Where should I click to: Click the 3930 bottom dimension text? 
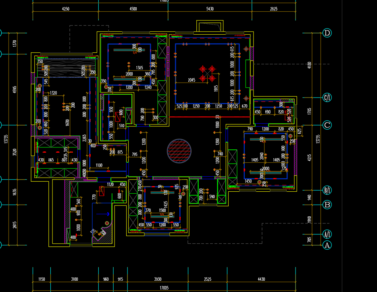157,279
